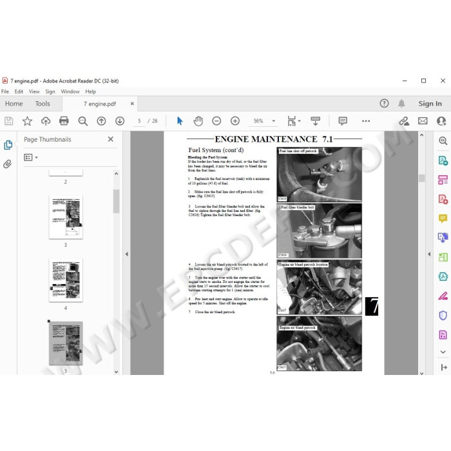Click the scrolling mode keyboard icon
This screenshot has width=451, height=451.
[315, 121]
